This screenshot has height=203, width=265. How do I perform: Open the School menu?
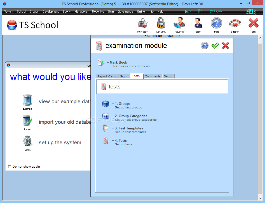tap(21, 12)
